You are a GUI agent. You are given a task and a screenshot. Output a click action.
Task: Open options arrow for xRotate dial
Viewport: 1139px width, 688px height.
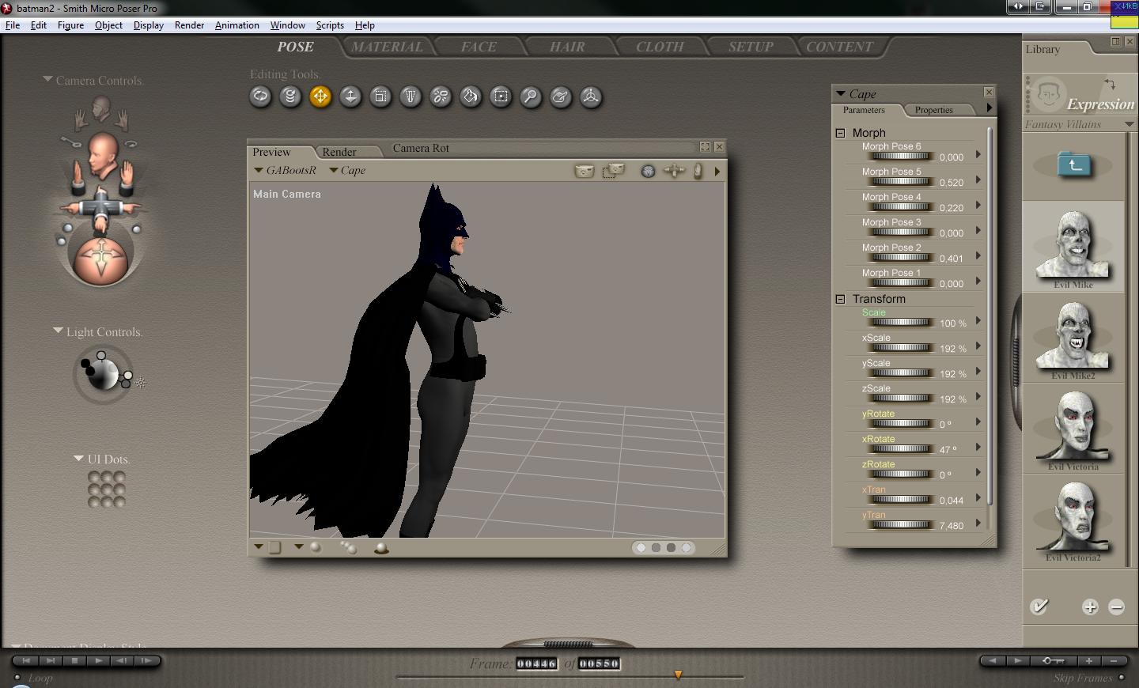pyautogui.click(x=978, y=447)
